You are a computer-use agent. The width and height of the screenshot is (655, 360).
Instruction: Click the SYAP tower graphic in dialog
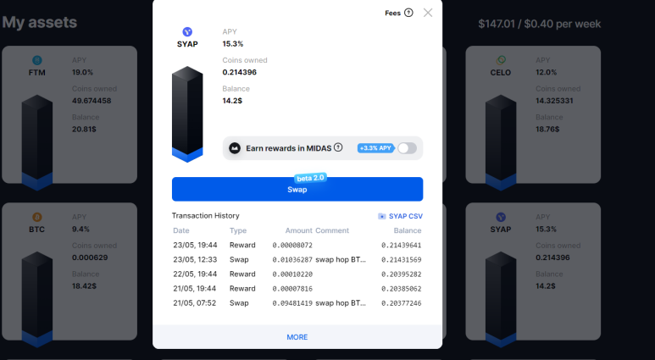(x=187, y=114)
